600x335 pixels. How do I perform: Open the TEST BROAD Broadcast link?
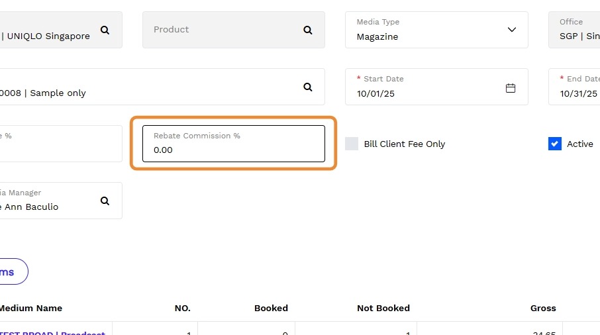[x=53, y=332]
